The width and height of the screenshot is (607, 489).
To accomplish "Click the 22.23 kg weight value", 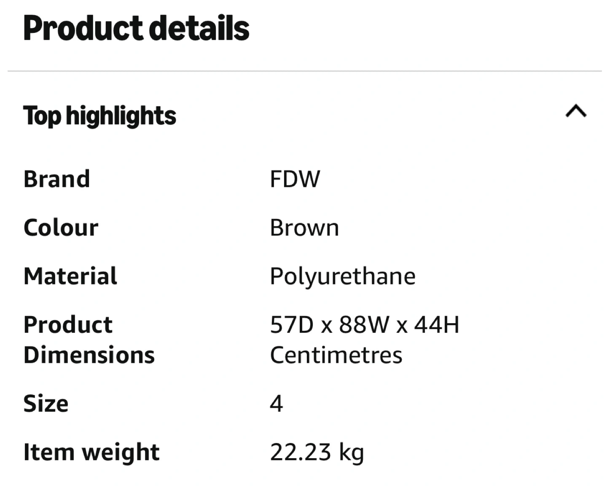I will pos(317,452).
